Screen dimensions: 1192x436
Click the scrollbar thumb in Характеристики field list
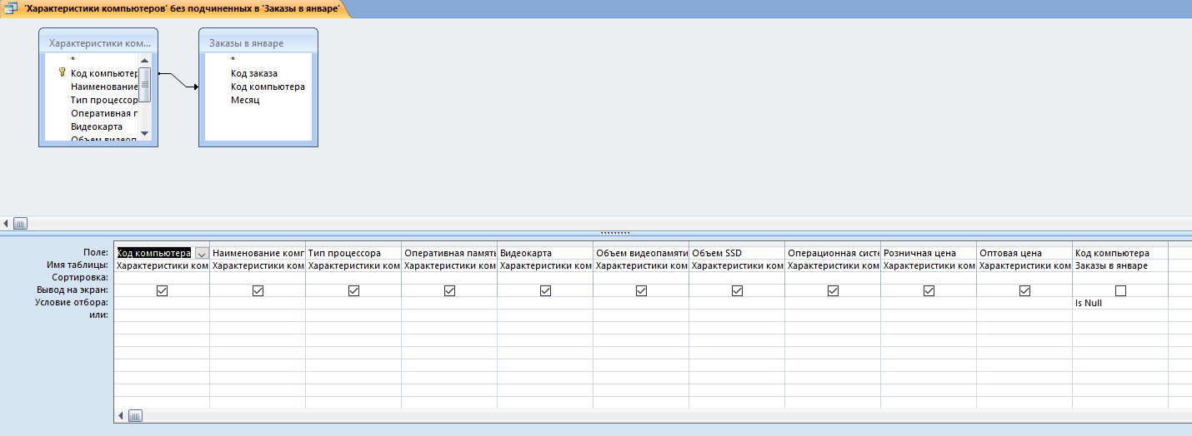point(144,84)
